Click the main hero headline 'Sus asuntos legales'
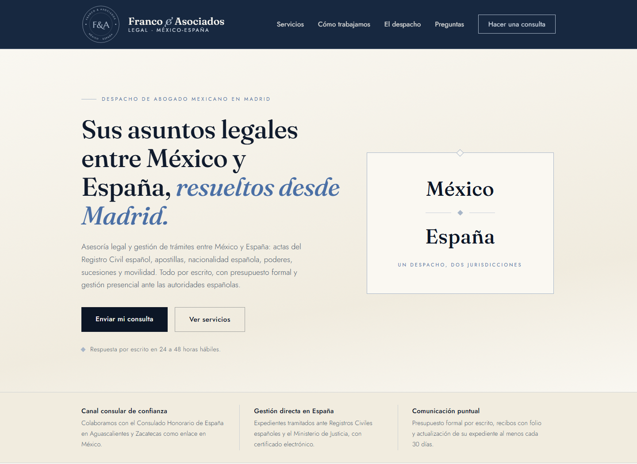The height and width of the screenshot is (464, 637). click(x=211, y=173)
